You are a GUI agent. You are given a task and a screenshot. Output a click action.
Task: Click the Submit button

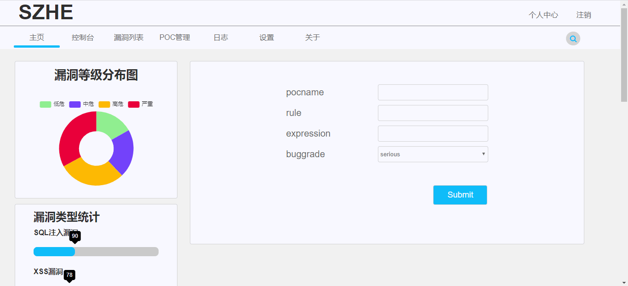click(460, 195)
